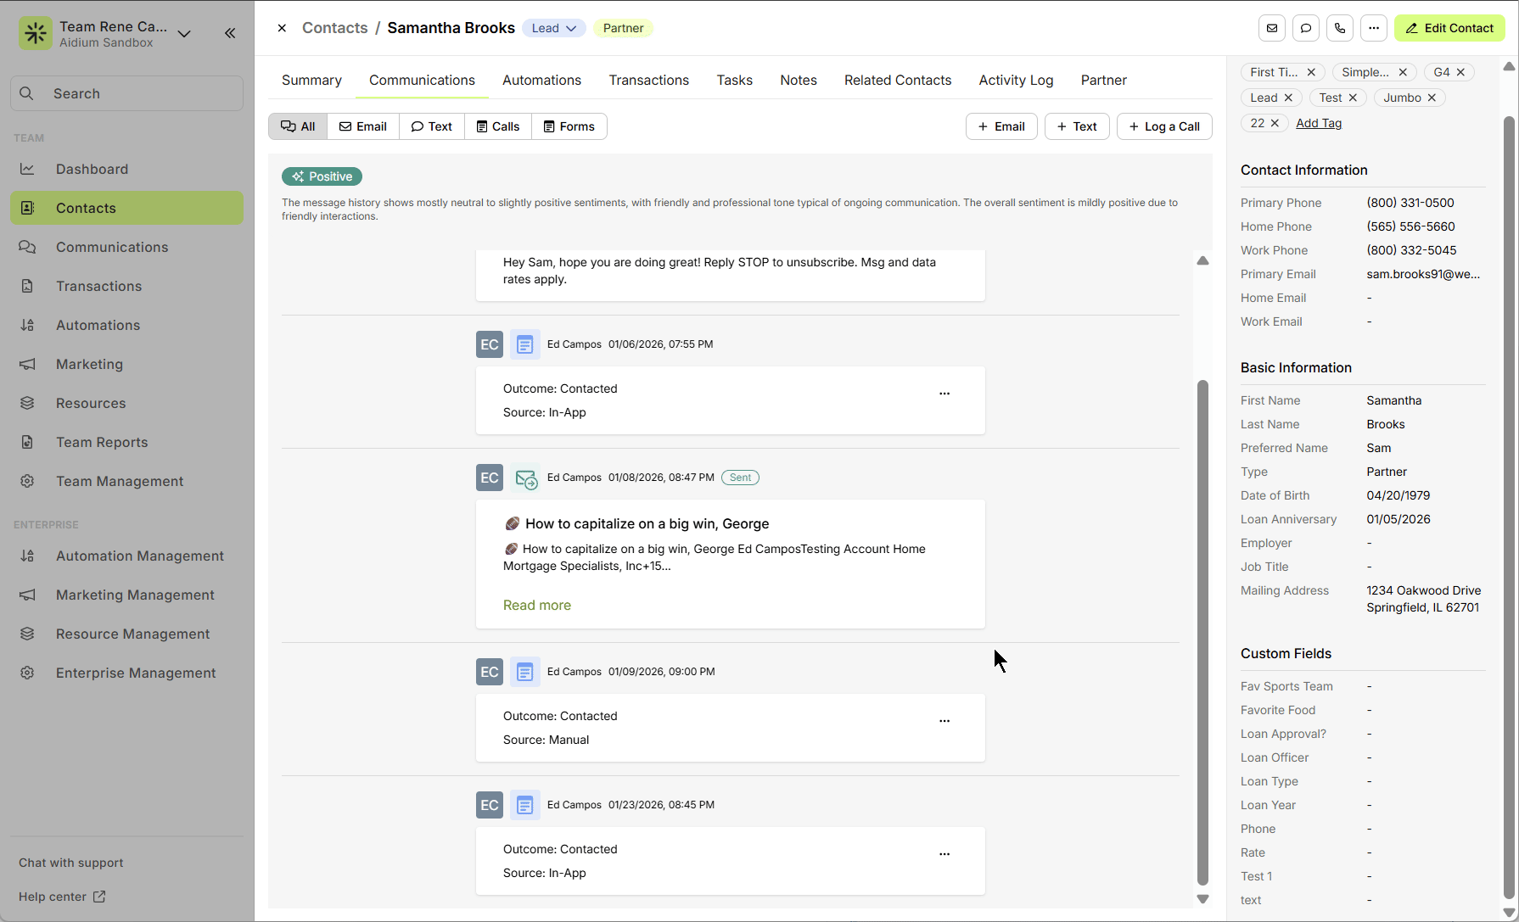The height and width of the screenshot is (922, 1519).
Task: Collapse the sidebar with double-chevron icon
Action: point(230,33)
